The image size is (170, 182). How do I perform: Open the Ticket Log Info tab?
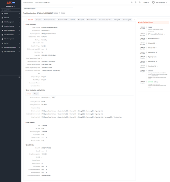[127, 20]
